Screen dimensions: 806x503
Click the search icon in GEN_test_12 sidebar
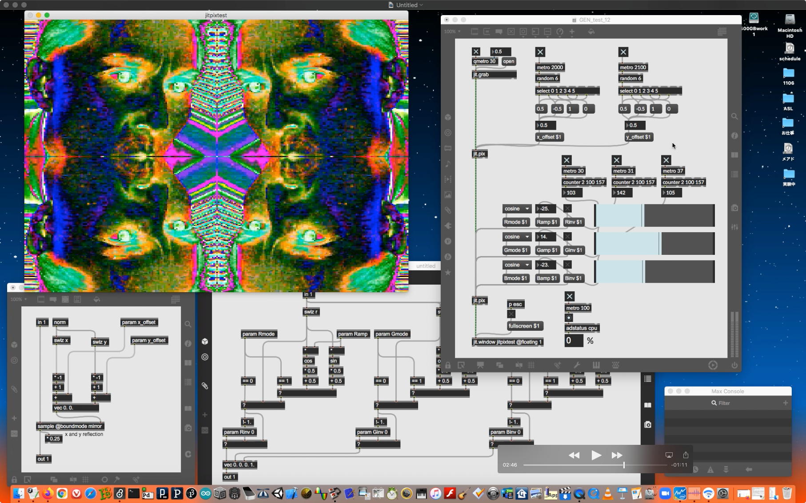click(x=734, y=116)
